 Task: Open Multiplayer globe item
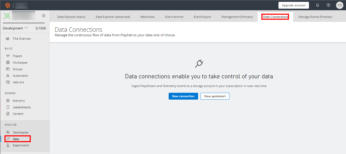click(20, 63)
